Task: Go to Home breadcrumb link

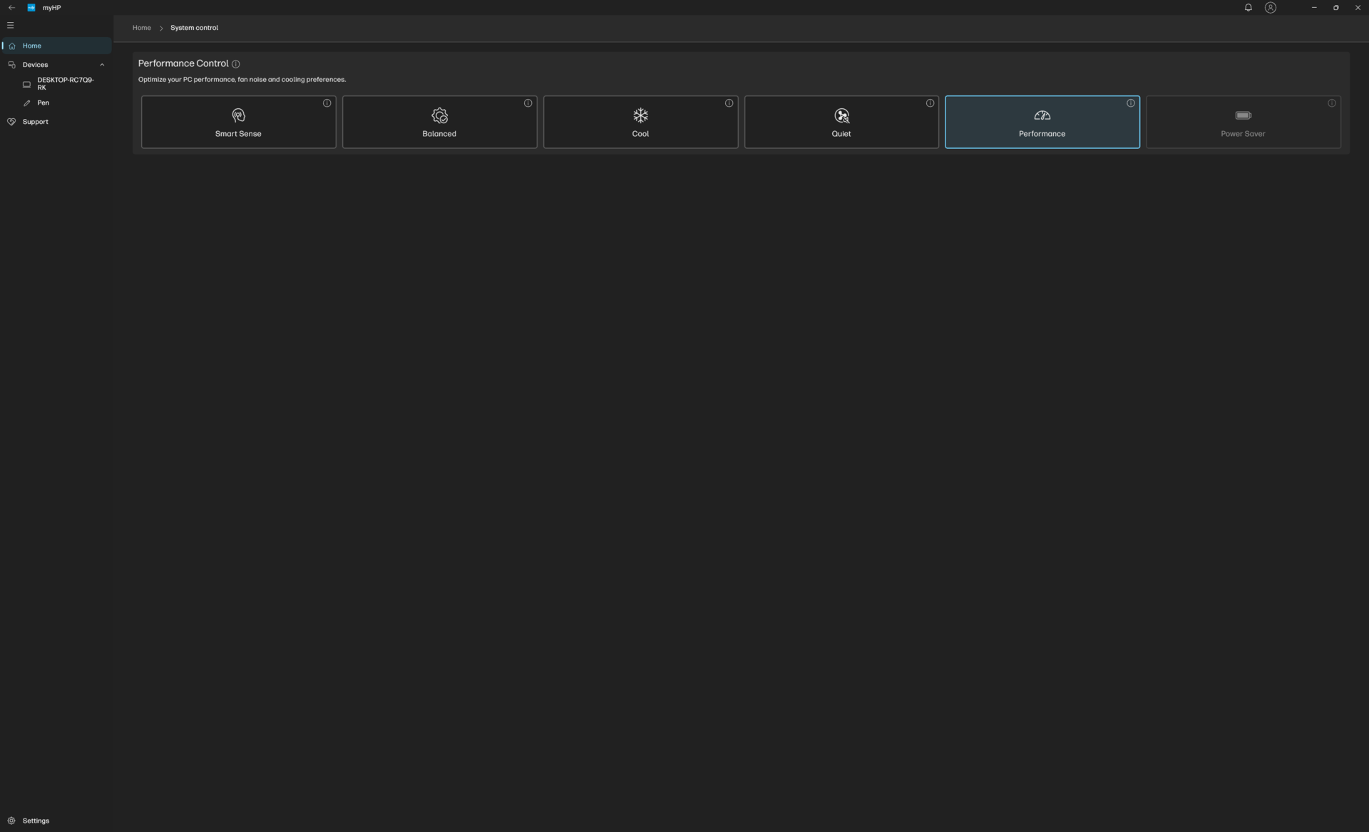Action: click(x=141, y=28)
